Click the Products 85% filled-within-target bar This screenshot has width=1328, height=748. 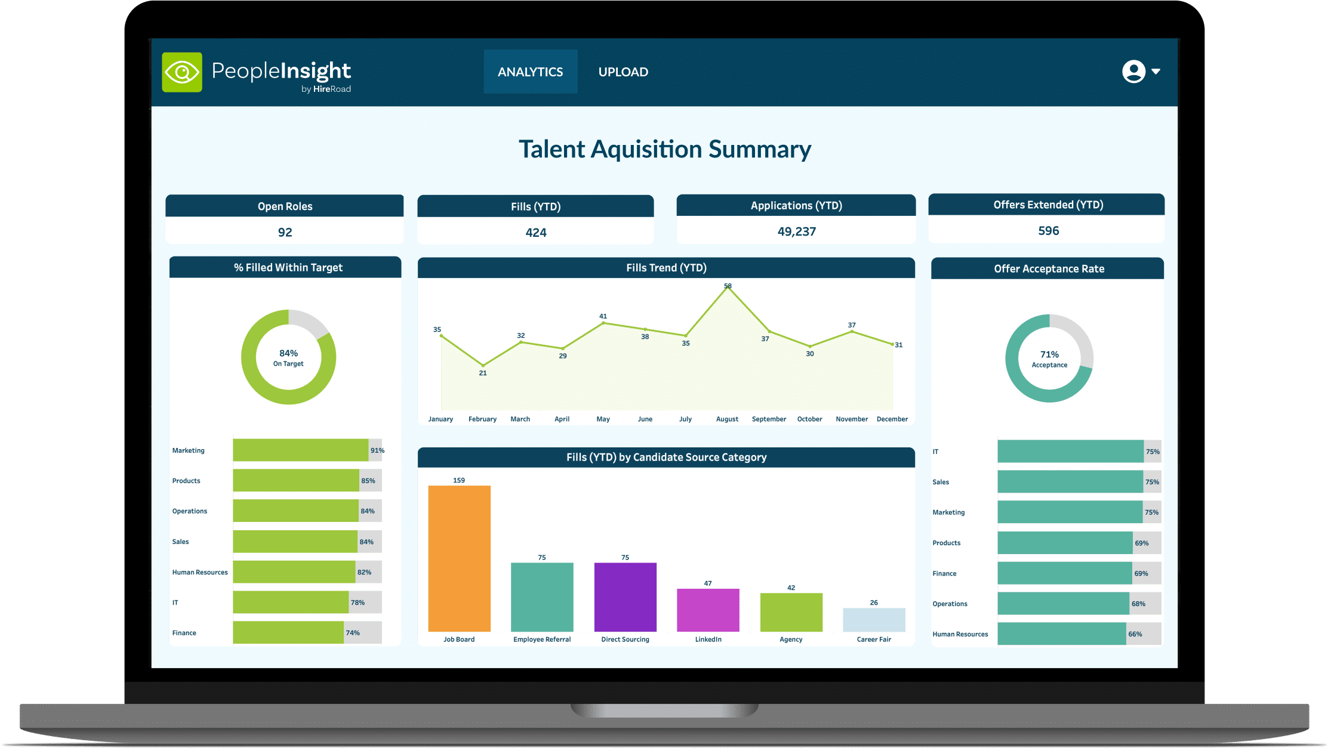click(x=295, y=481)
